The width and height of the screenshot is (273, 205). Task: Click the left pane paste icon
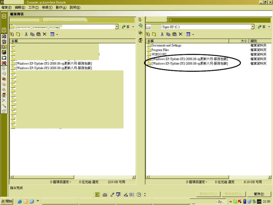[39, 34]
